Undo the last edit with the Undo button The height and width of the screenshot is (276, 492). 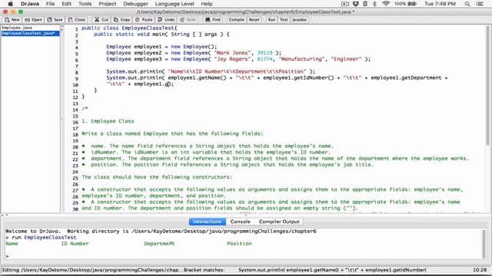pos(166,20)
